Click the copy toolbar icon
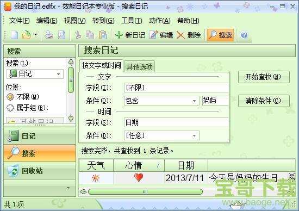Screen dimensions: 299x211 (x=90, y=35)
